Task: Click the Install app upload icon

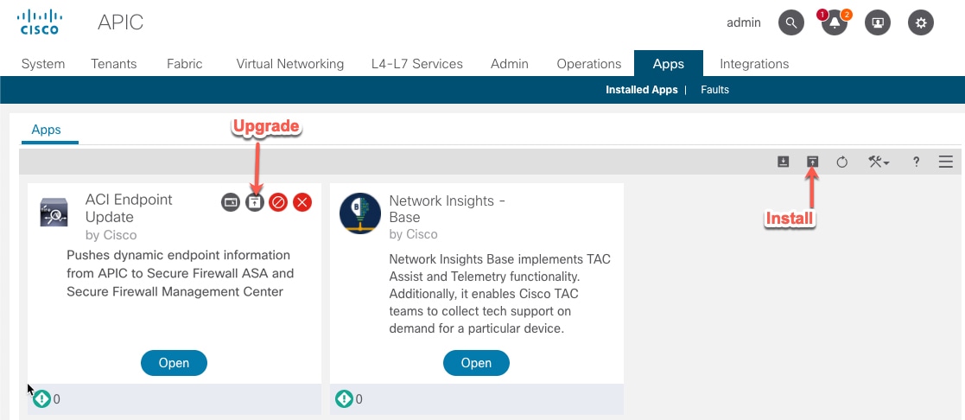Action: coord(812,162)
